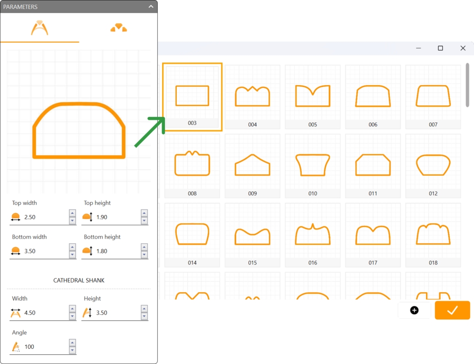Pick profile shape 015 wavy top
The width and height of the screenshot is (474, 364).
point(252,234)
